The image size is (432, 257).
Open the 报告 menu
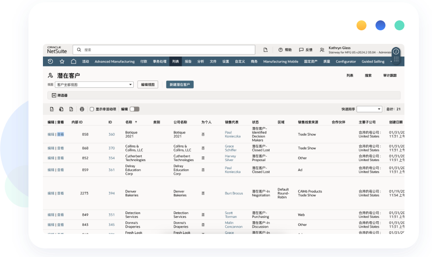pos(188,62)
